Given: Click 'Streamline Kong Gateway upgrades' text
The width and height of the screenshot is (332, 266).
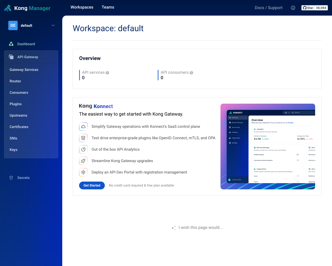Looking at the screenshot, I should (x=122, y=161).
